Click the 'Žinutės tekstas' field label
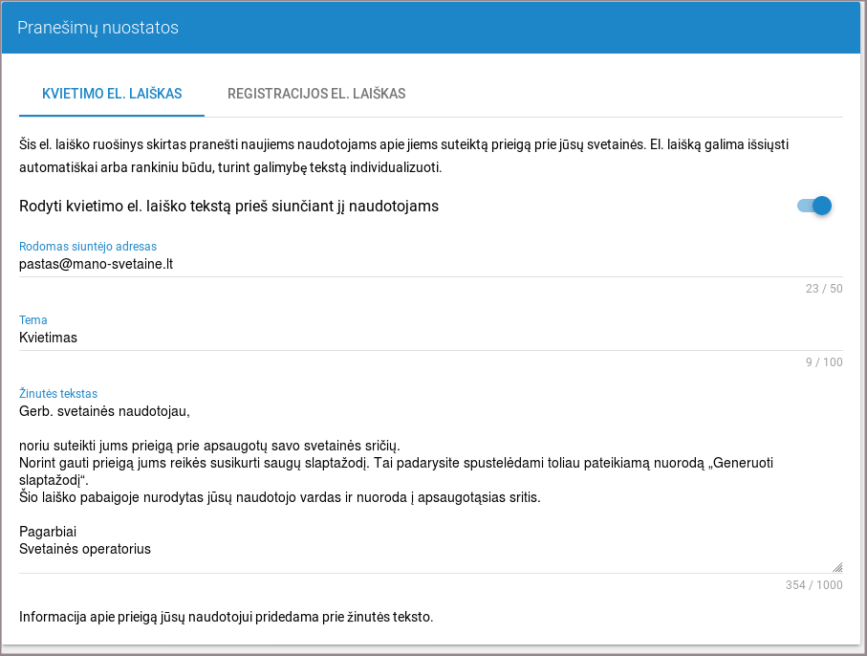Viewport: 867px width, 656px height. (58, 393)
